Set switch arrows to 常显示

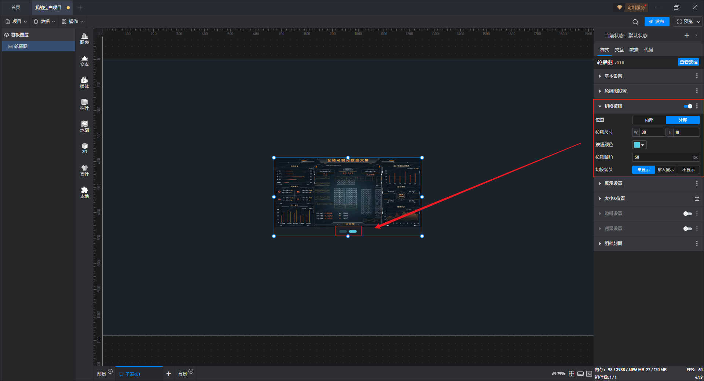coord(643,170)
